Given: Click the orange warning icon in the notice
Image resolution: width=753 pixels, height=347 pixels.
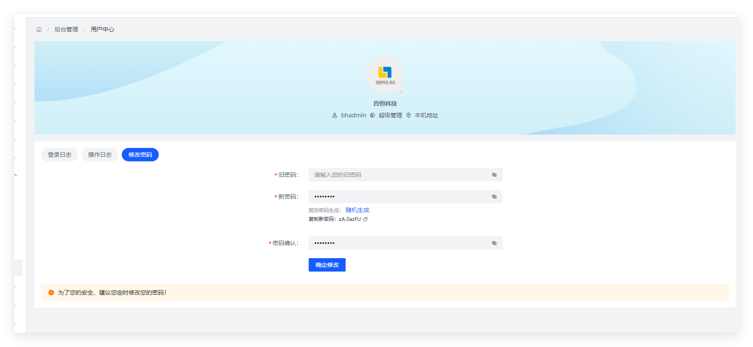Looking at the screenshot, I should (51, 293).
